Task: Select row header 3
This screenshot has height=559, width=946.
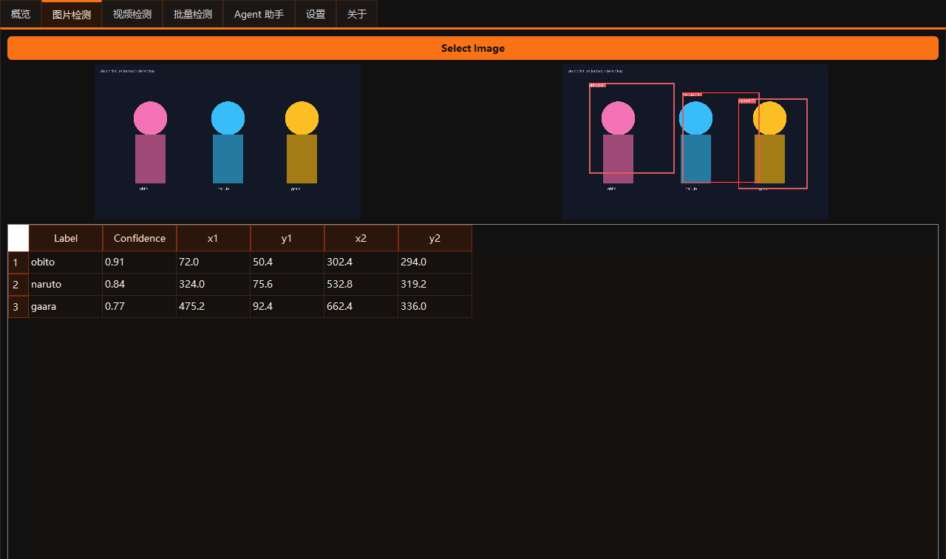Action: tap(18, 307)
